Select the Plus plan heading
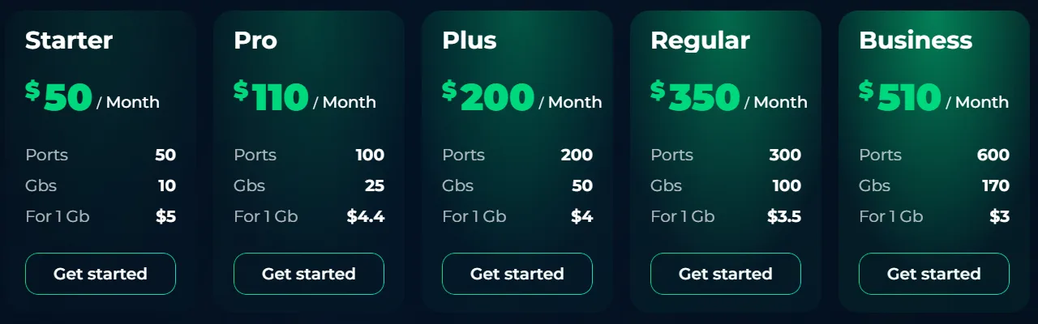 470,40
